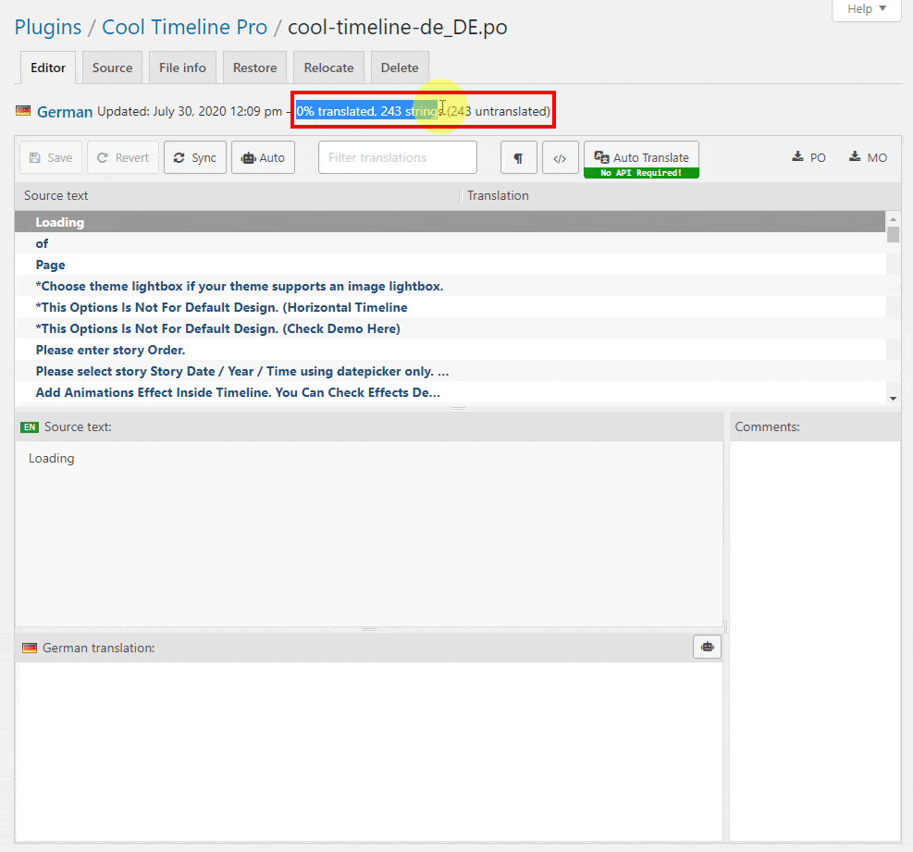The height and width of the screenshot is (852, 913).
Task: Select the 'Loading' source string row
Action: (x=450, y=222)
